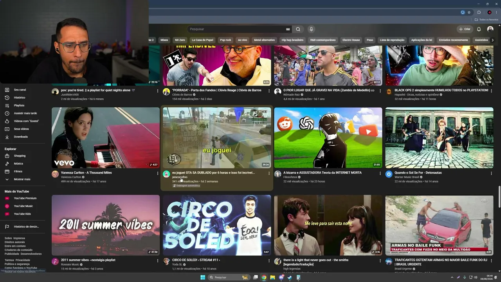Open the account avatar menu

pos(490,29)
